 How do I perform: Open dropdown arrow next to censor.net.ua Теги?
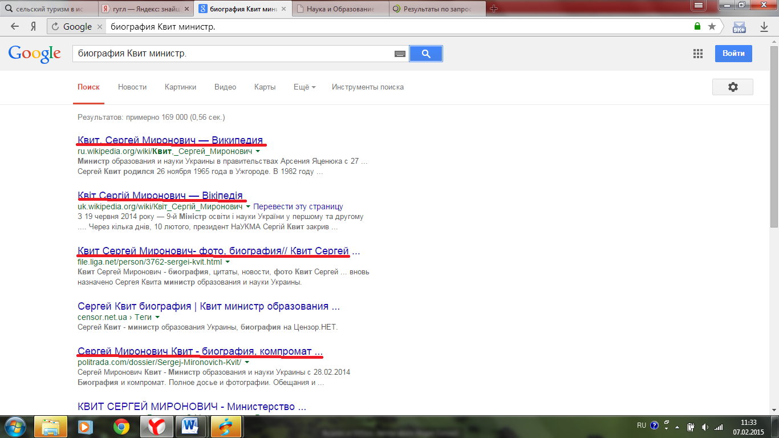coord(157,317)
